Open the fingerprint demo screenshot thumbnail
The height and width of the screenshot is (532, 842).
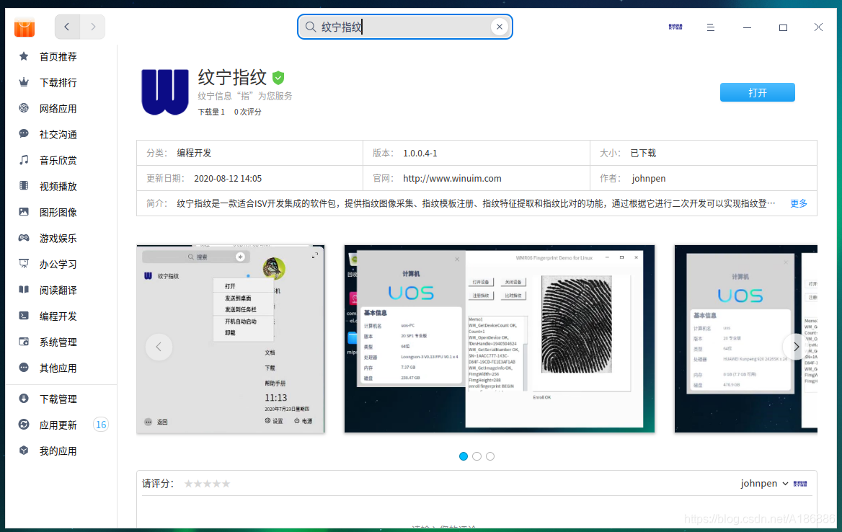(x=500, y=339)
